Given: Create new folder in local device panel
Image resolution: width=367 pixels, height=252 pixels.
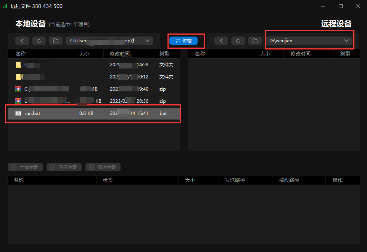Looking at the screenshot, I should click(x=56, y=41).
